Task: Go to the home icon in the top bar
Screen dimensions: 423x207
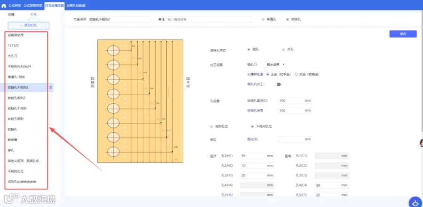Action: (4, 6)
